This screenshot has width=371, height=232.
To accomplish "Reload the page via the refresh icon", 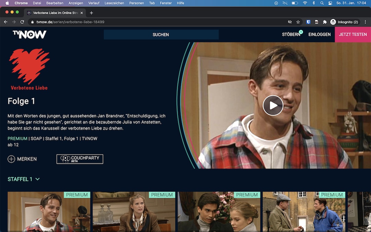I will (x=22, y=22).
